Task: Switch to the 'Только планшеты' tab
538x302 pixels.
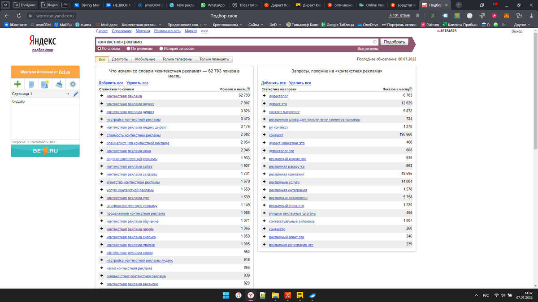Action: [x=214, y=59]
